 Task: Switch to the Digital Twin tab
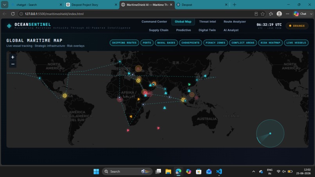coord(207,30)
